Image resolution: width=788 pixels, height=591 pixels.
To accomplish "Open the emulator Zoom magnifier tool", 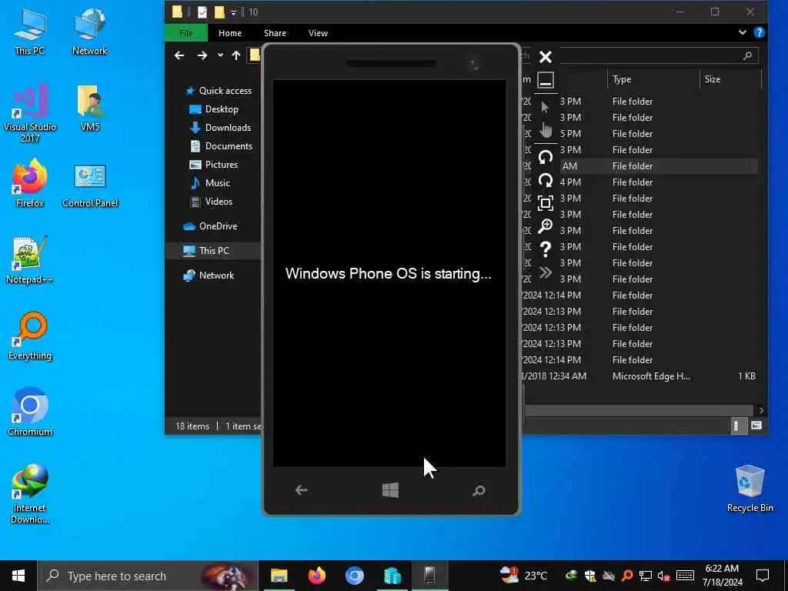I will point(546,226).
